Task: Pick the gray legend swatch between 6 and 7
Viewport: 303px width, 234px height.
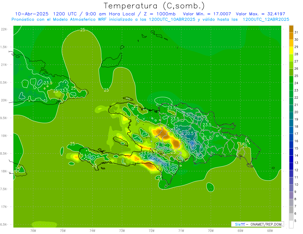Action: click(x=291, y=210)
